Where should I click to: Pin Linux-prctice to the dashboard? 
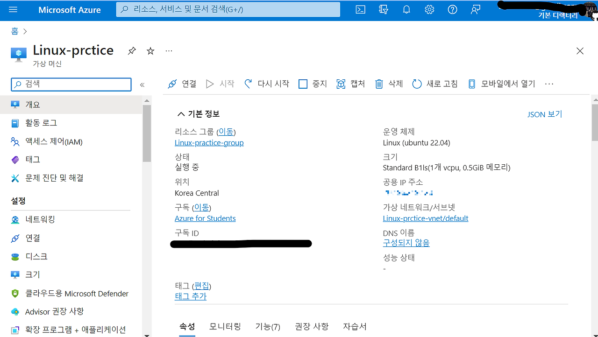(x=132, y=51)
